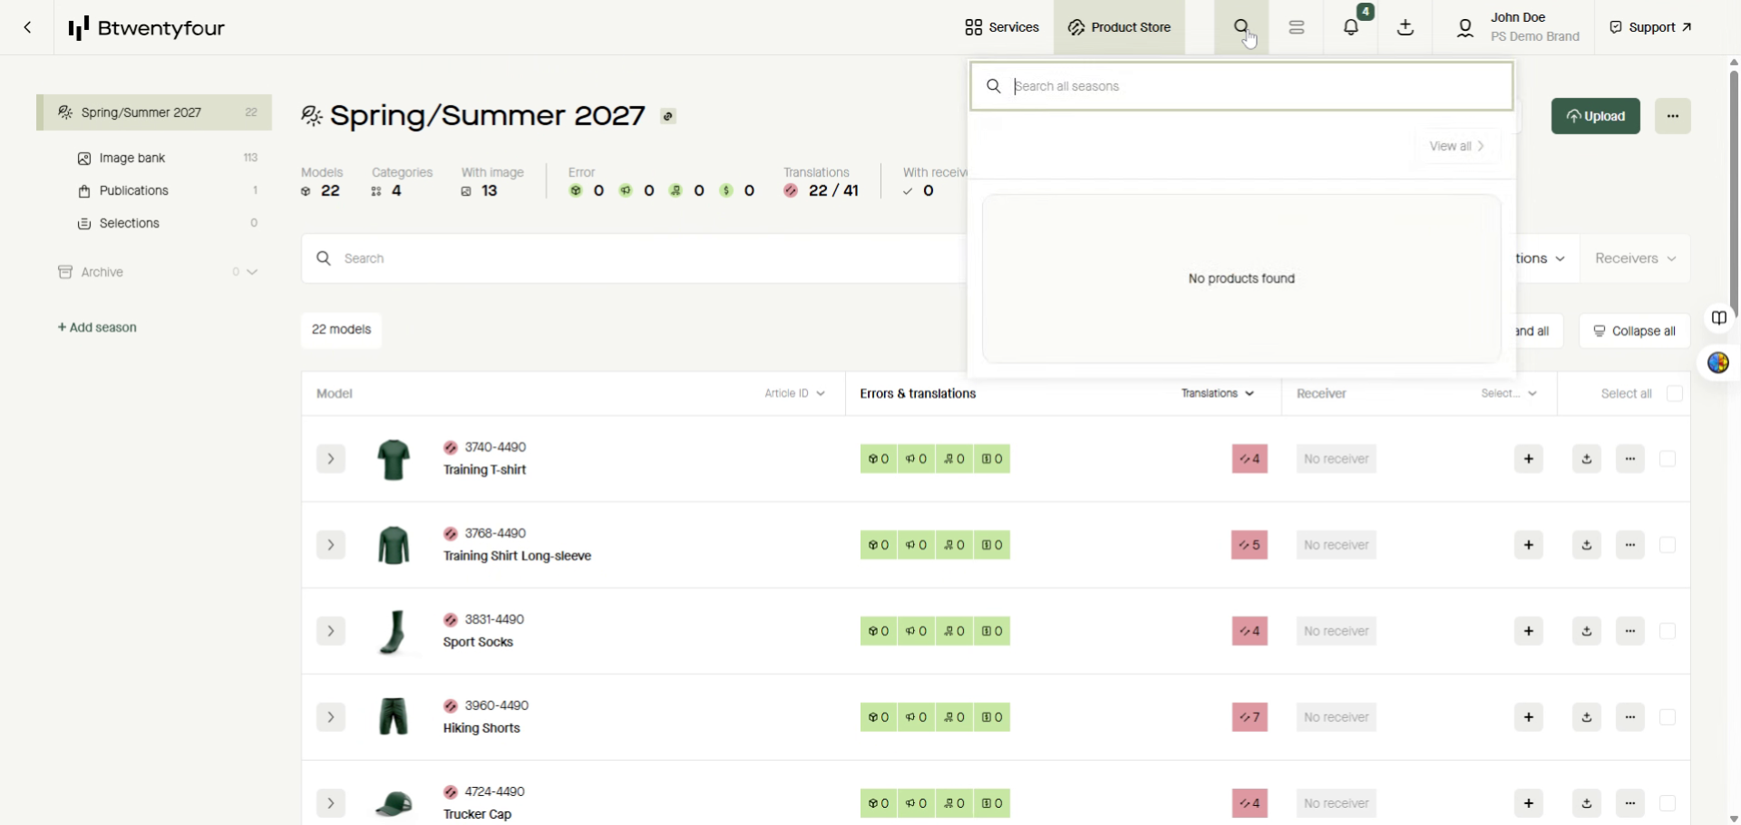Viewport: 1741px width, 825px height.
Task: Click the plus button for Training T-shirt
Action: pyautogui.click(x=1529, y=459)
